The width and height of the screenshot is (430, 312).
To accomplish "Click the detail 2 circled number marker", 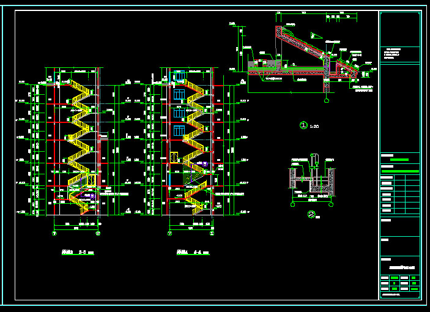I will [x=311, y=215].
